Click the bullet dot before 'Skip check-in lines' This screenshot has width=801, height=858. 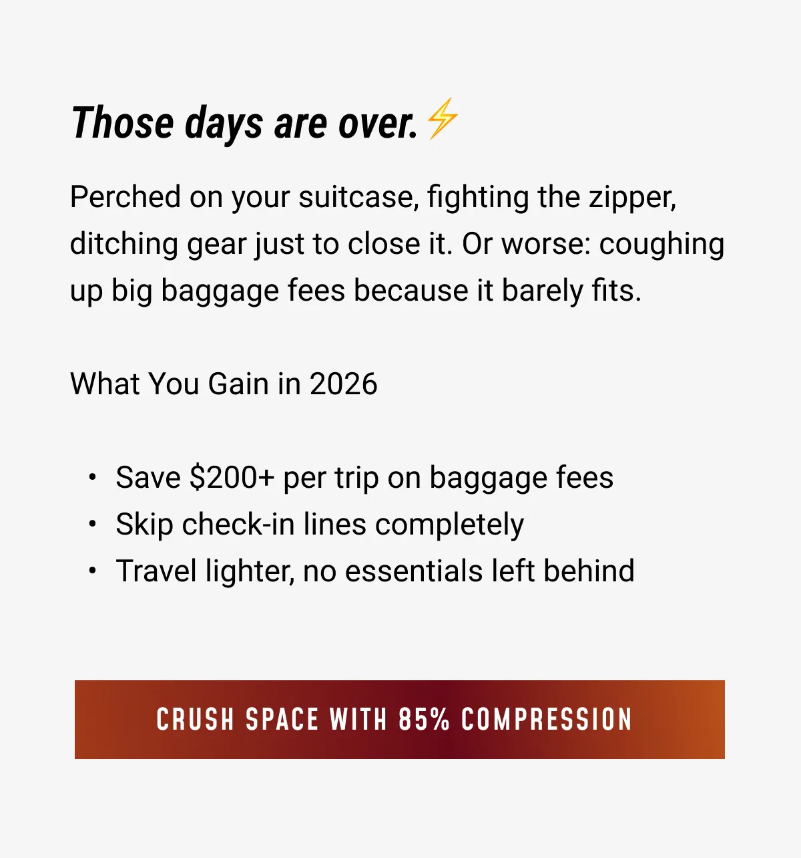tap(93, 525)
